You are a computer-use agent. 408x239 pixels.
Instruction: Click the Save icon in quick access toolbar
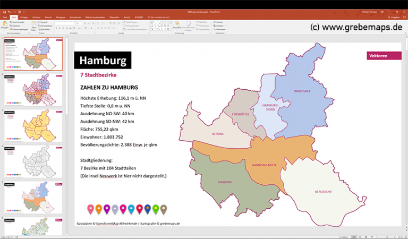(x=4, y=12)
